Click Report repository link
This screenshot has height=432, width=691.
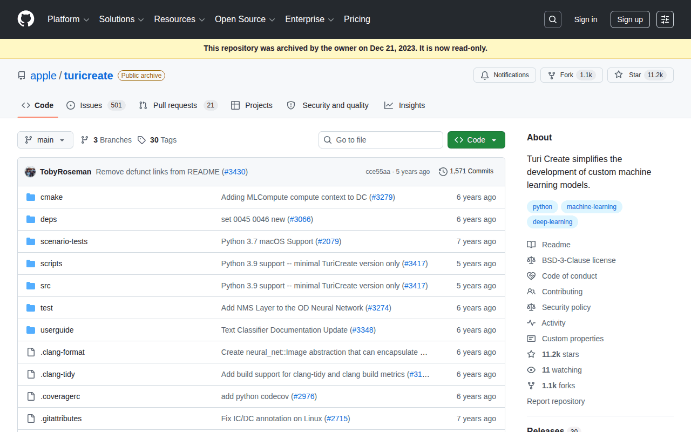tap(556, 401)
